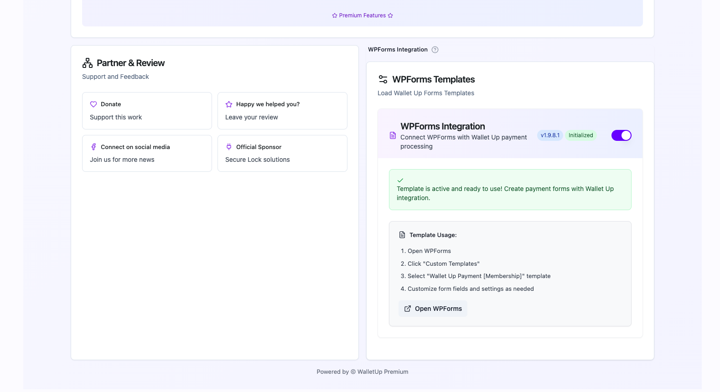The height and width of the screenshot is (392, 720).
Task: Click the Template Usage document icon
Action: [x=402, y=235]
